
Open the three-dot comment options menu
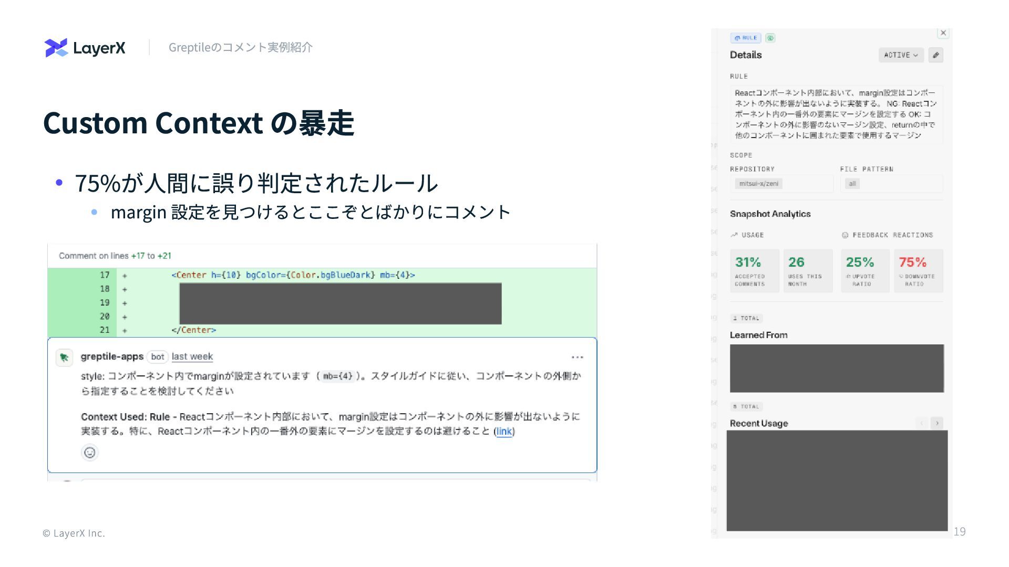[x=577, y=357]
